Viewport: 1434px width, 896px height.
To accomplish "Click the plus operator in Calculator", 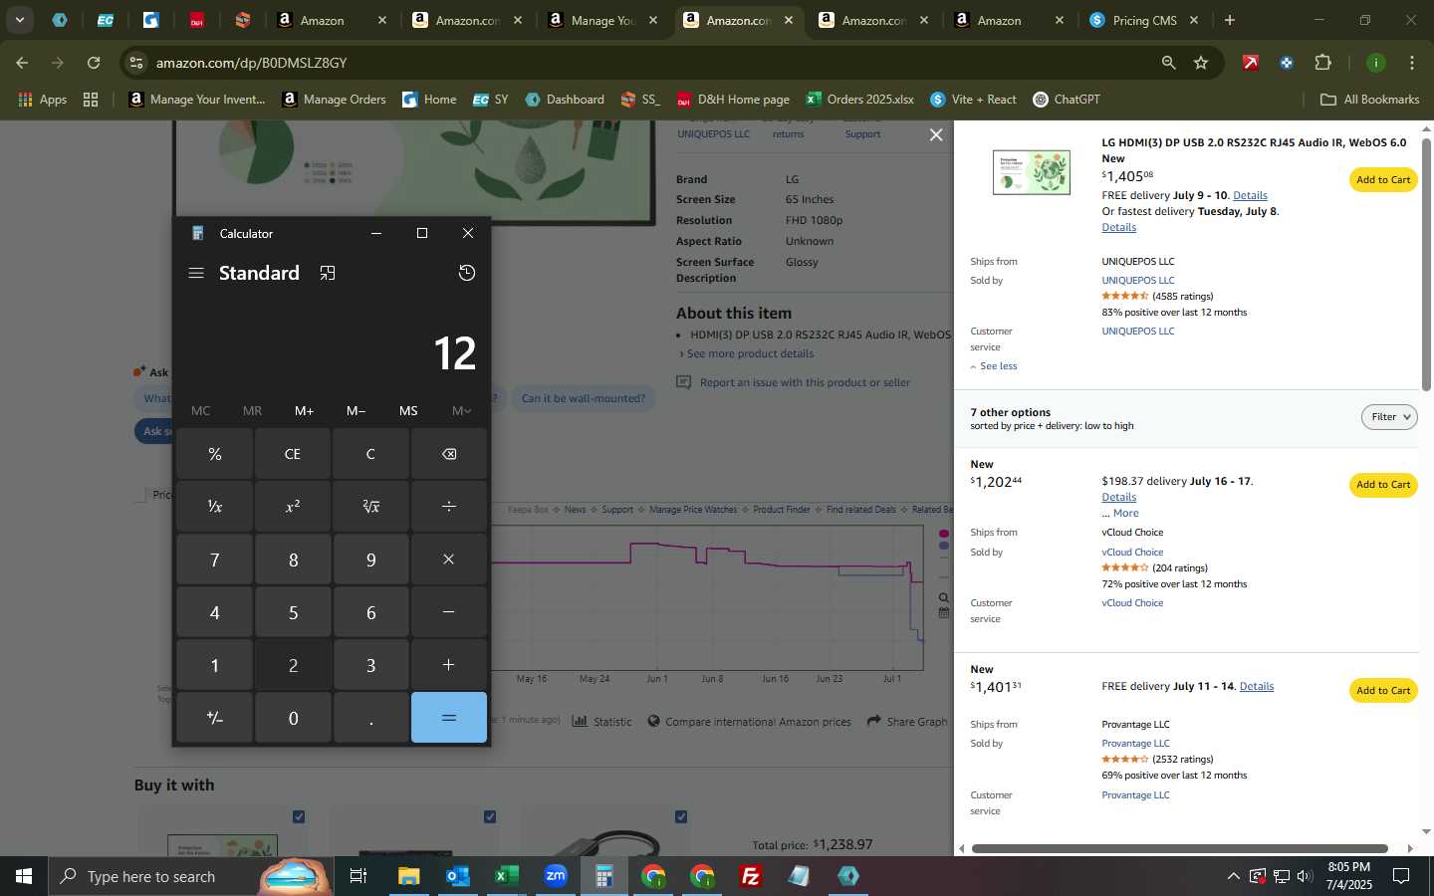I will [449, 665].
